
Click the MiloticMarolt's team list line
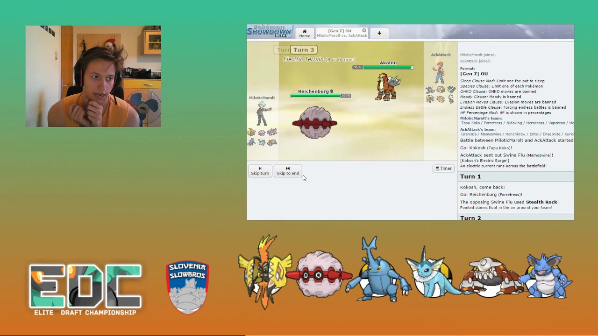coord(517,120)
